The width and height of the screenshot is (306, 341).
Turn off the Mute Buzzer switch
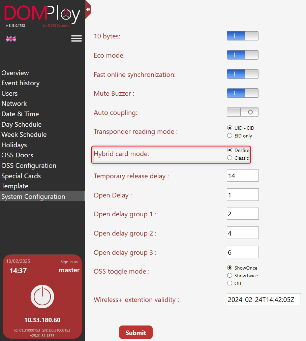click(x=243, y=93)
